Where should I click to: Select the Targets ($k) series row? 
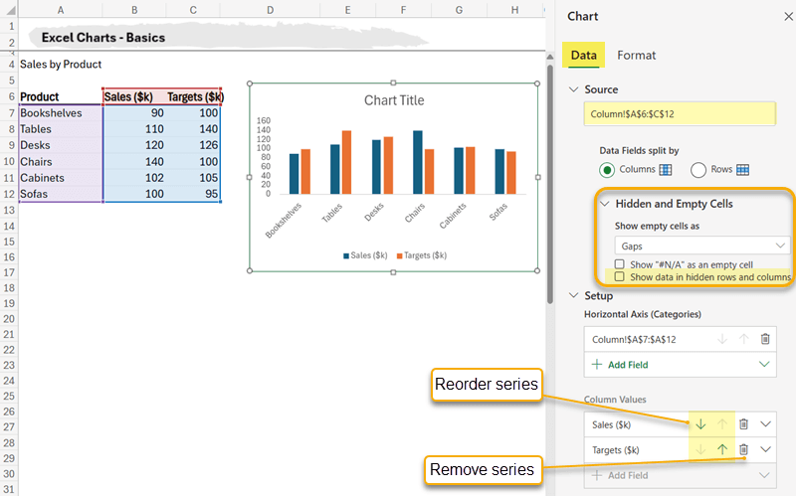click(680, 450)
